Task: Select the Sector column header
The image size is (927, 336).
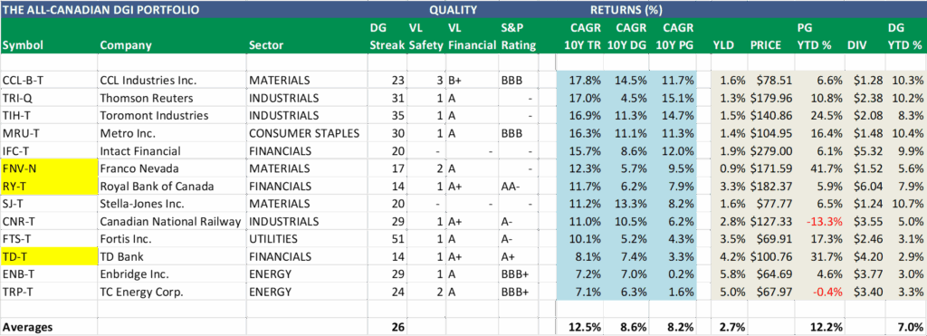Action: (266, 45)
